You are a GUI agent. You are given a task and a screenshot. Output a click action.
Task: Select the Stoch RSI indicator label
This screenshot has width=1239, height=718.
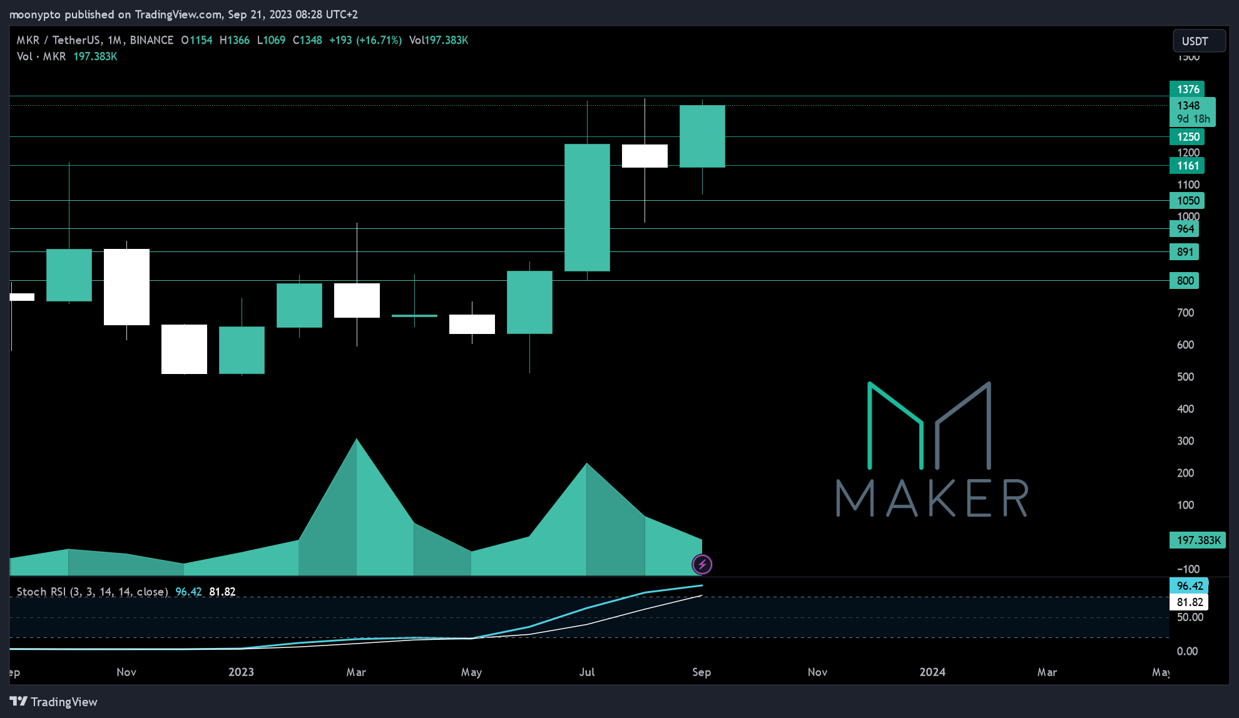click(92, 592)
